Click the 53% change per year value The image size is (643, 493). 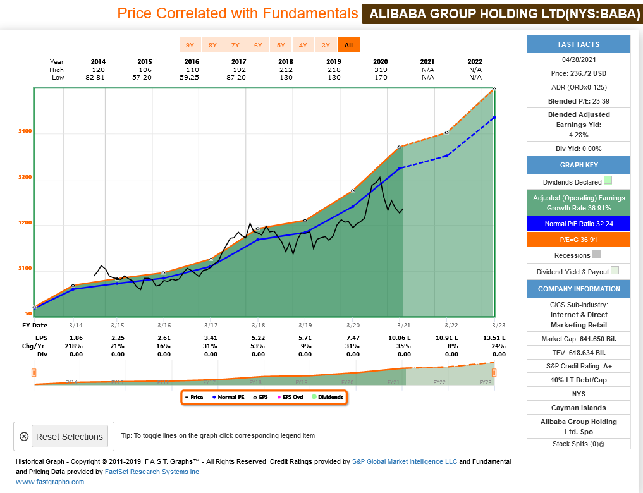click(x=257, y=346)
